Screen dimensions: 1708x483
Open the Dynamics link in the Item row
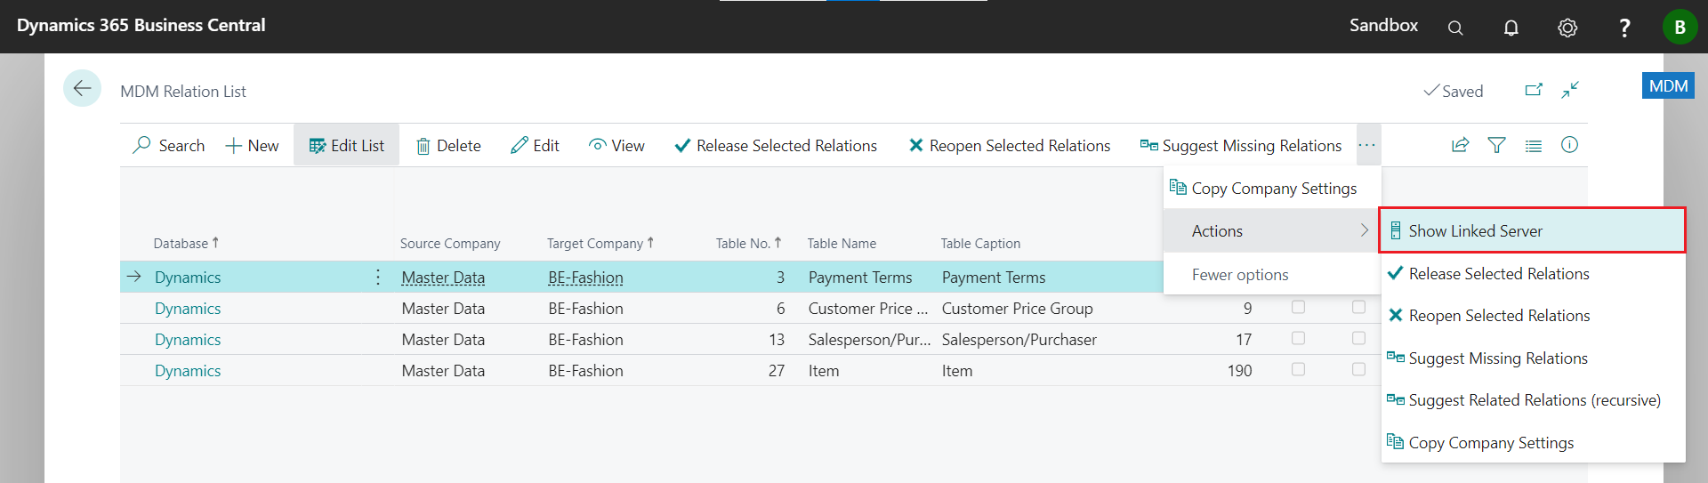click(188, 371)
